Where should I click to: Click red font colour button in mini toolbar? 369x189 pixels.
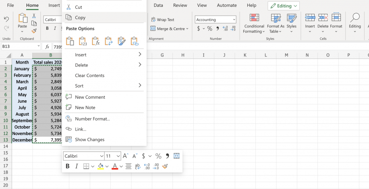pos(115,166)
